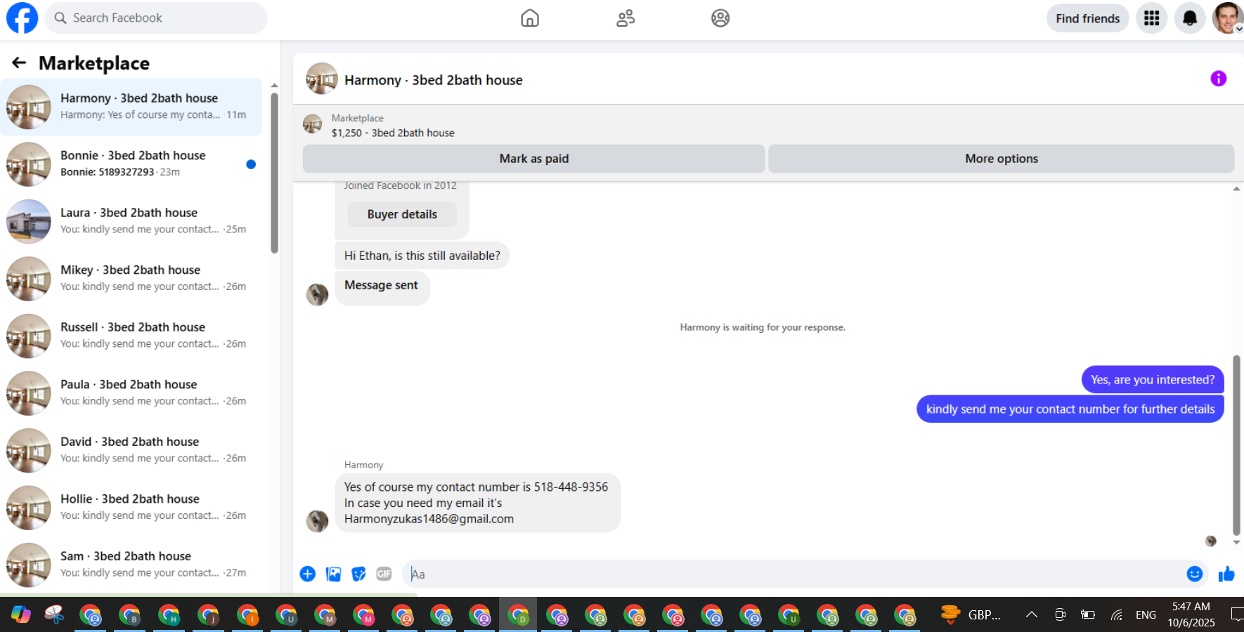Click the Mark as paid button
Viewport: 1244px width, 632px height.
533,159
